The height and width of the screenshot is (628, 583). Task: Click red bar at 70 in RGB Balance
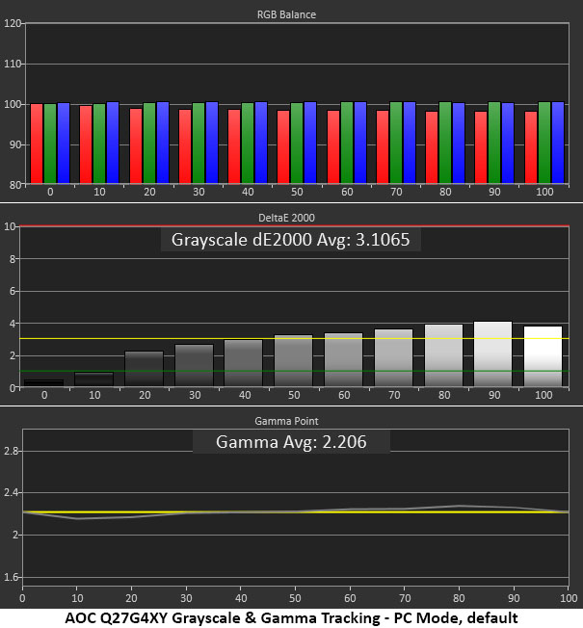pos(383,147)
